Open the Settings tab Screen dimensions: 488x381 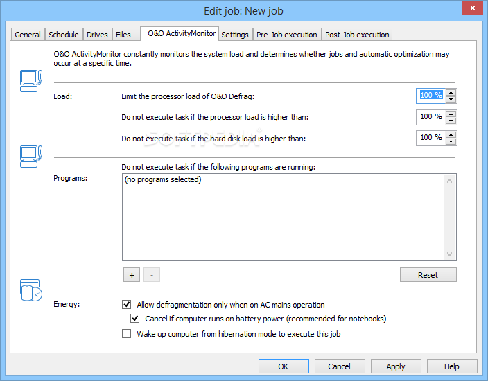point(235,35)
